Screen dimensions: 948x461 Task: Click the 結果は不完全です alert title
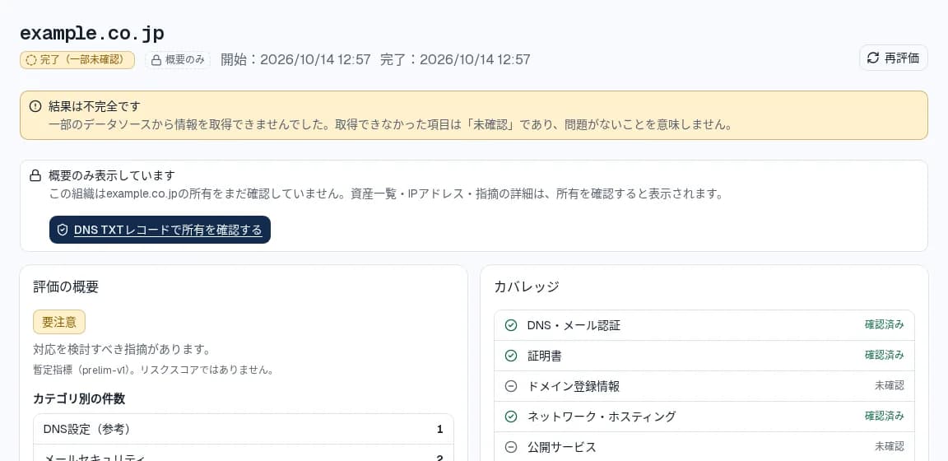95,106
